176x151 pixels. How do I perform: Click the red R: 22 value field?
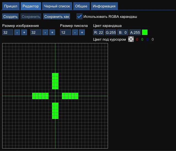(99, 32)
